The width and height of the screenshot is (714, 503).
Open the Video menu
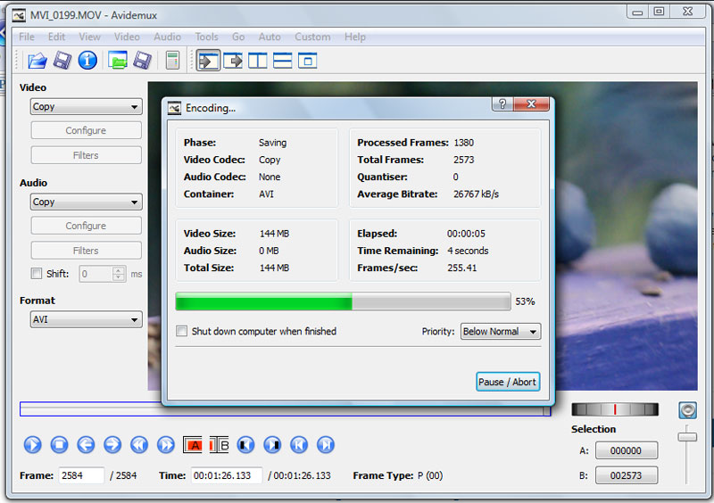click(127, 37)
